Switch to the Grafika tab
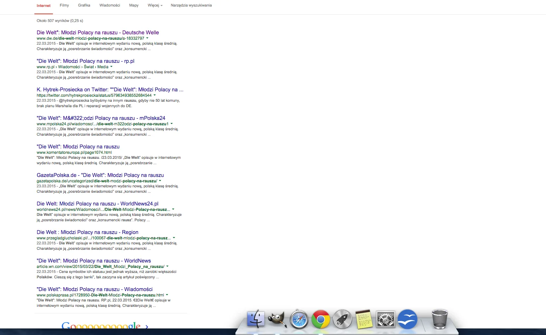 click(x=84, y=5)
